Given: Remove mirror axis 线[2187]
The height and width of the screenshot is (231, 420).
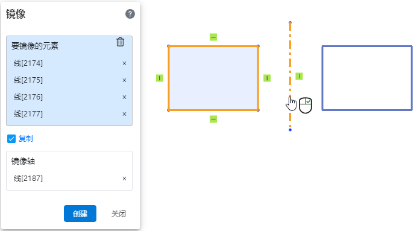Looking at the screenshot, I should (124, 179).
